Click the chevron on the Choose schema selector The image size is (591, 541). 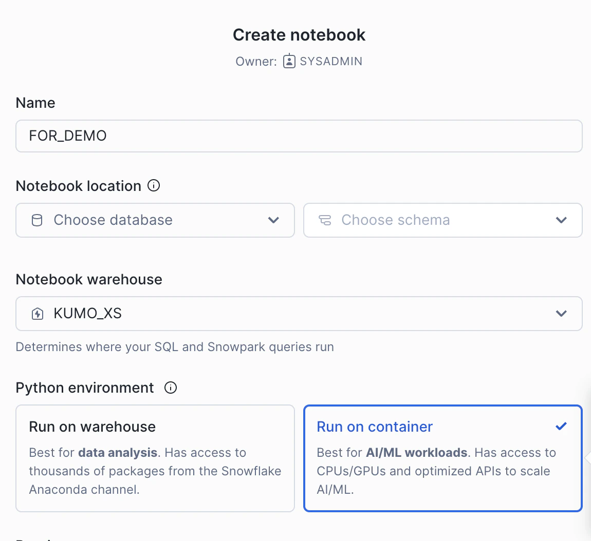[x=561, y=220]
